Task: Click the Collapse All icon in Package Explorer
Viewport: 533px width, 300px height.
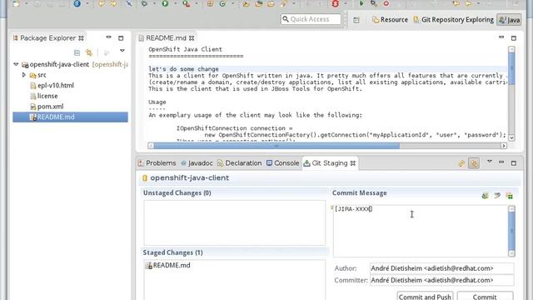Action: tap(77, 52)
